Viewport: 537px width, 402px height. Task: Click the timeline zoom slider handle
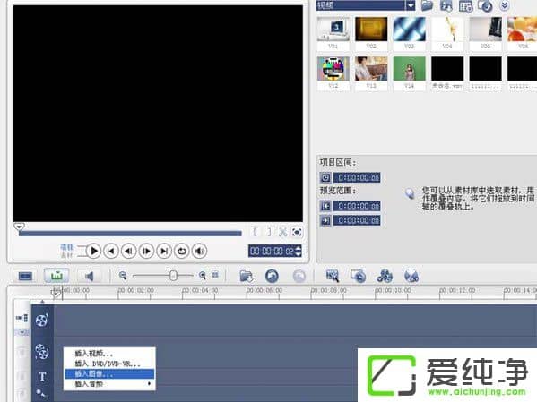click(x=173, y=276)
